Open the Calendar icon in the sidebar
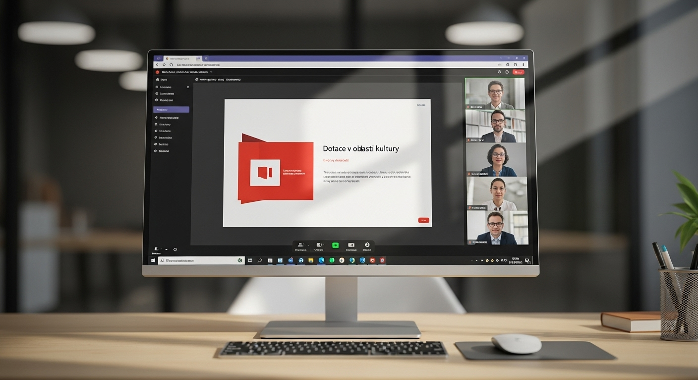698x380 pixels. (157, 99)
